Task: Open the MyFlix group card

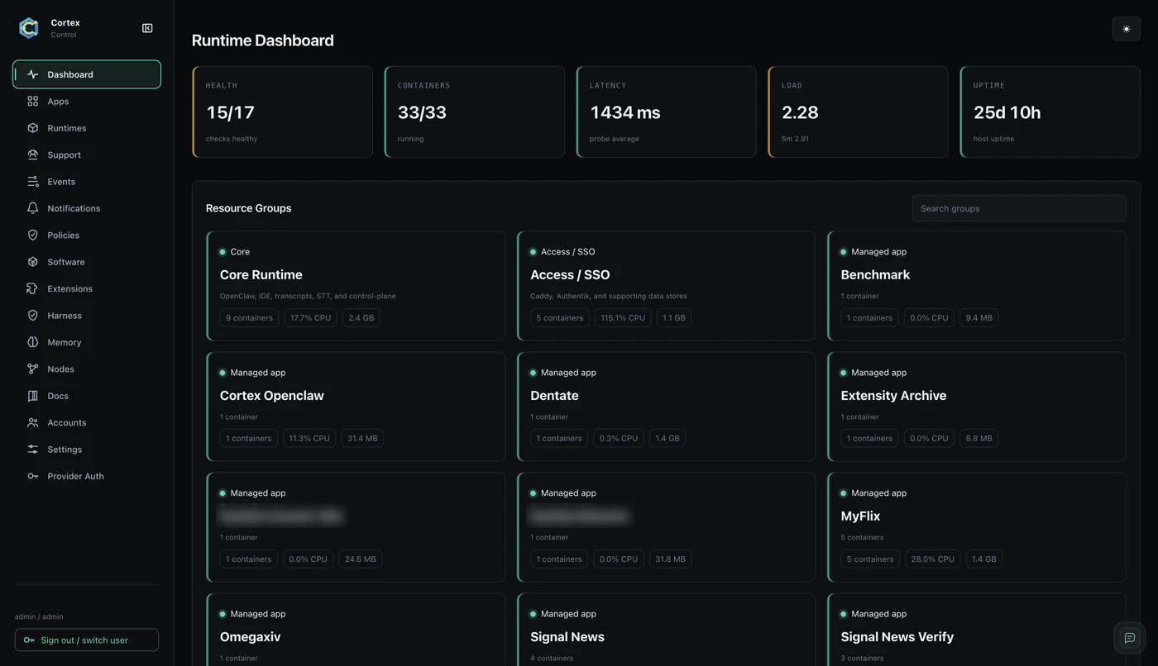Action: [x=976, y=527]
